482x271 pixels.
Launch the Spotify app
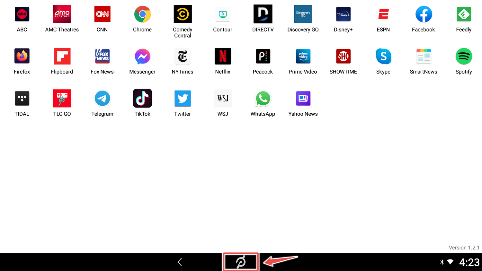(464, 57)
